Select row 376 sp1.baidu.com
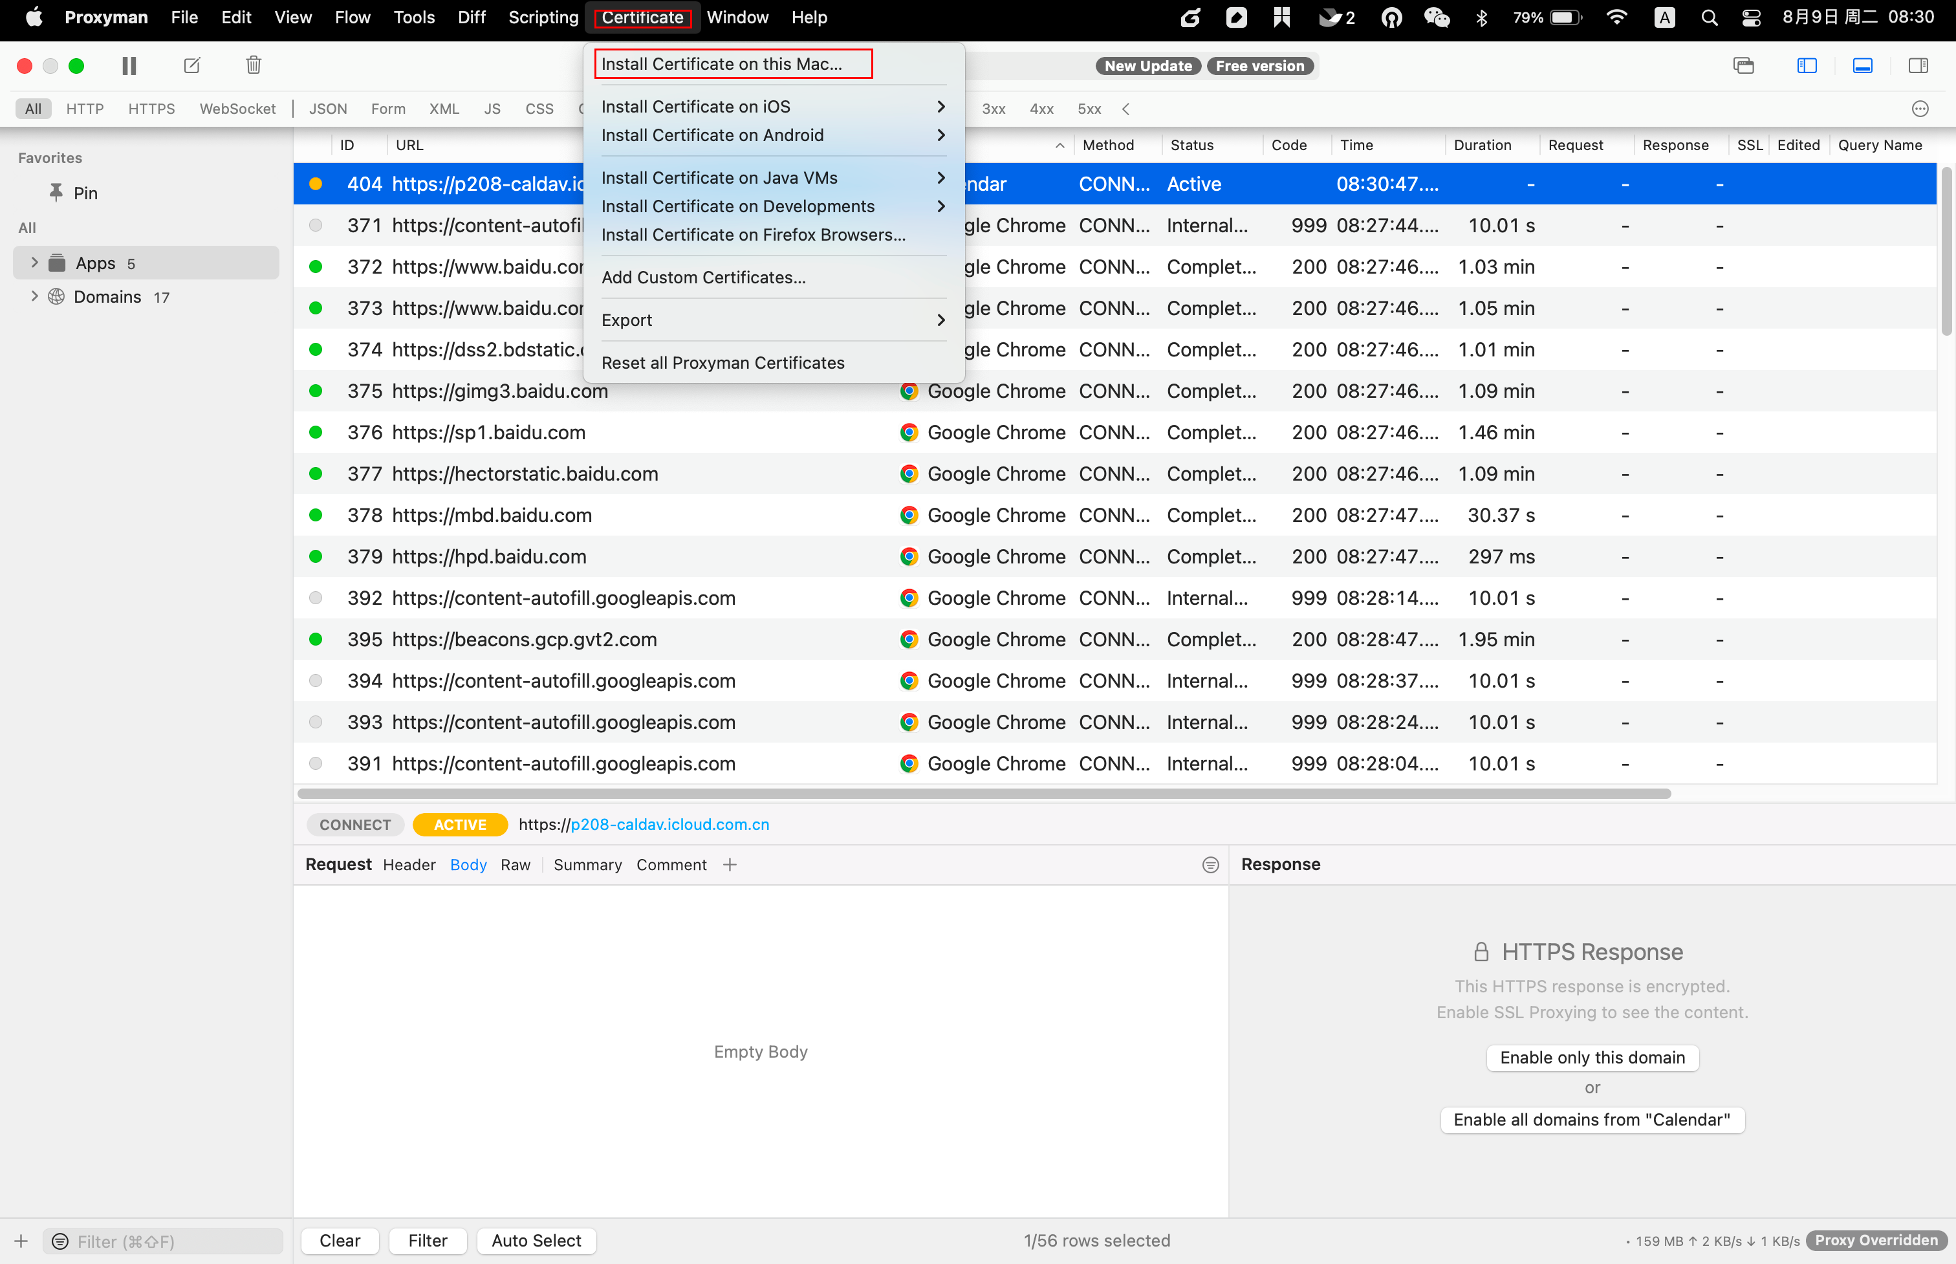Screen dimensions: 1956x1264 pyautogui.click(x=1114, y=431)
